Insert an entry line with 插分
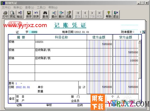 pos(54,14)
